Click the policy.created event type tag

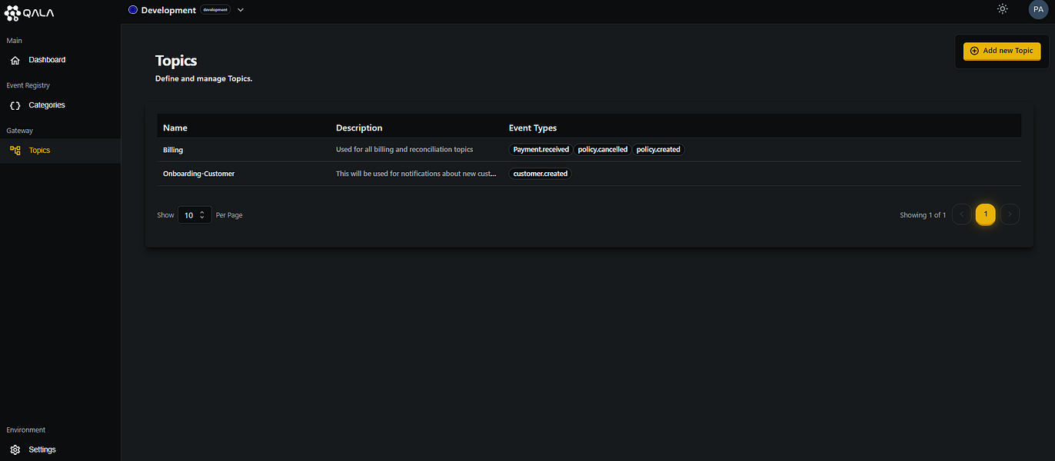pyautogui.click(x=658, y=150)
